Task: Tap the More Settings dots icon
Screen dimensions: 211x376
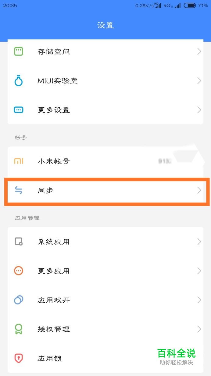Action: click(19, 110)
